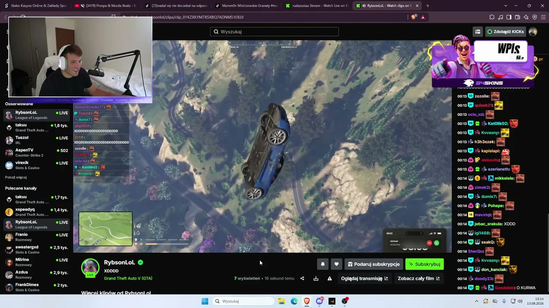Click chat username jebac_srakula
The image size is (549, 308).
pyautogui.click(x=488, y=224)
